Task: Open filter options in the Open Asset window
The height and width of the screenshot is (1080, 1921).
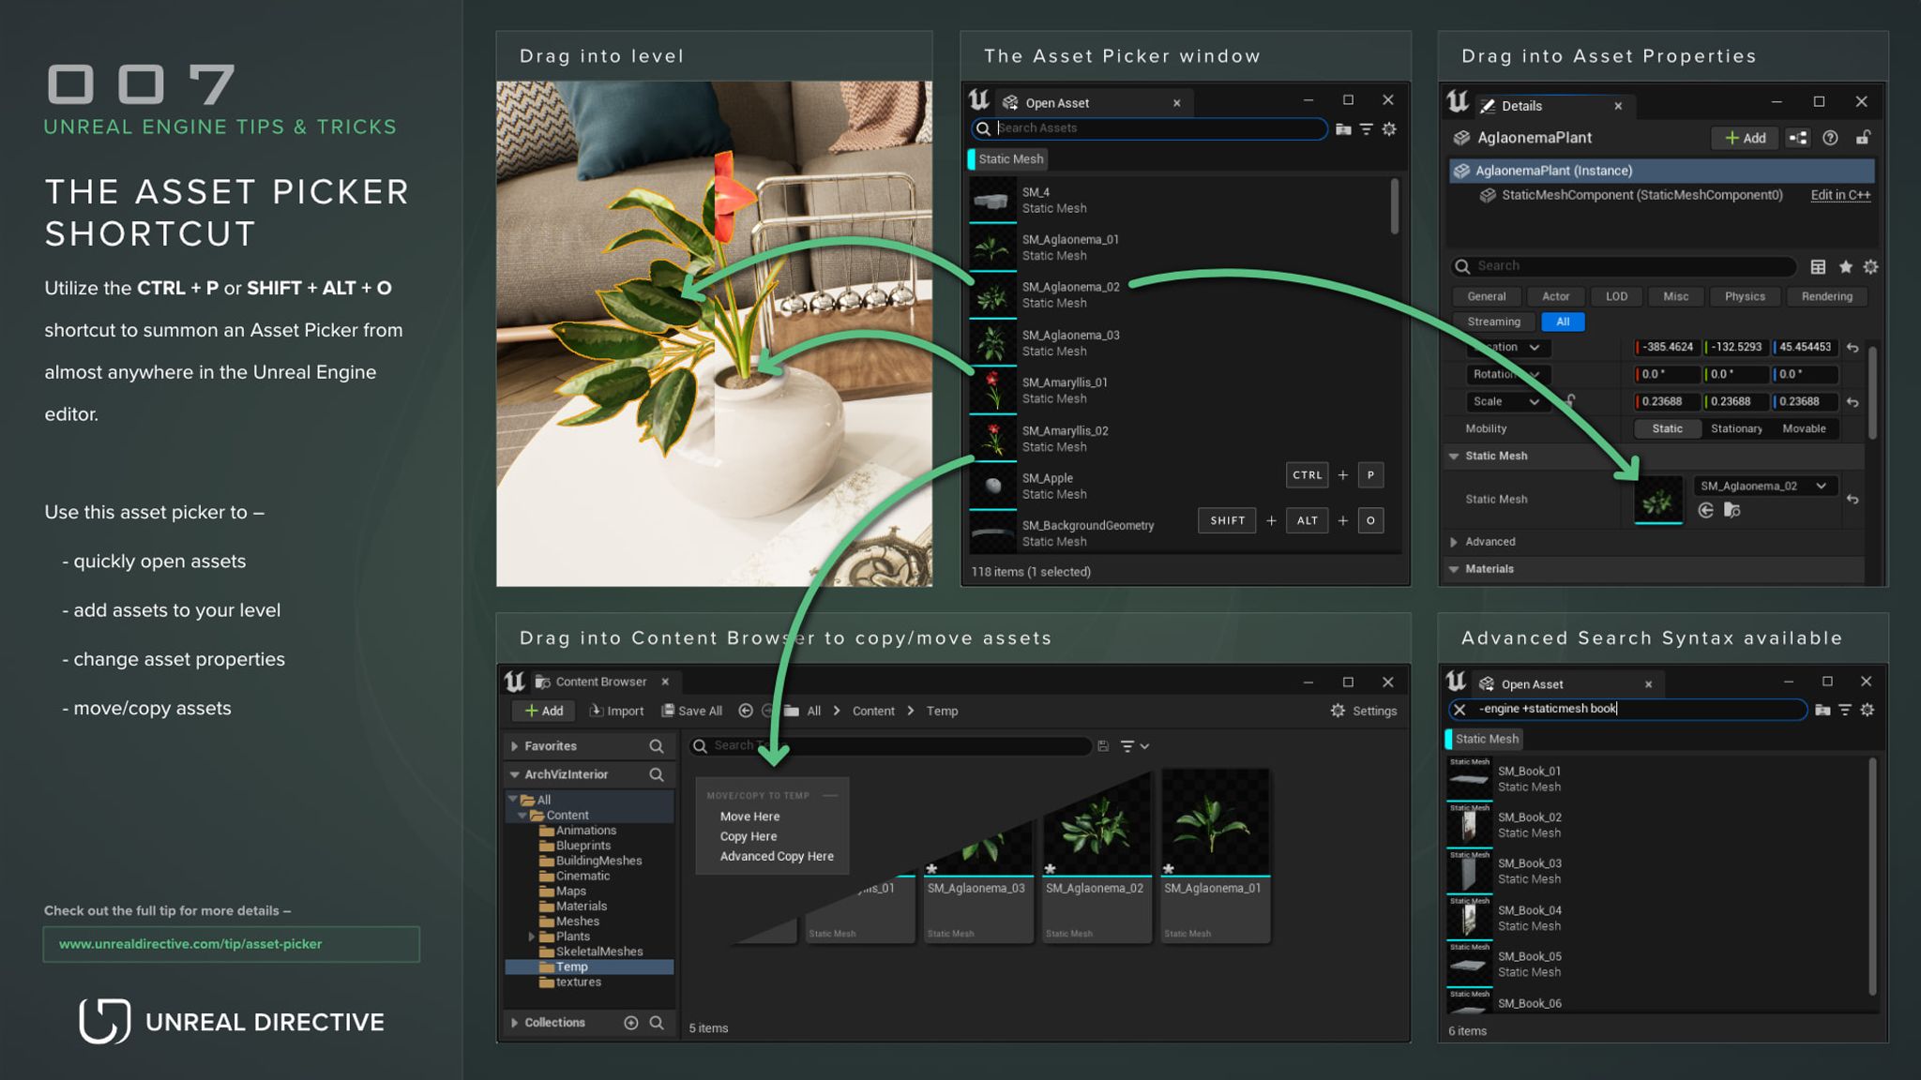Action: tap(1366, 128)
